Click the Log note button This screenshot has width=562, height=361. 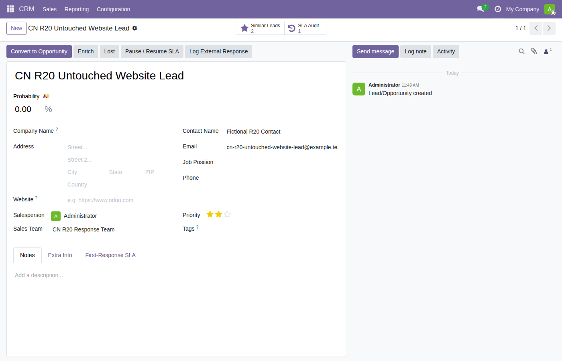click(415, 51)
